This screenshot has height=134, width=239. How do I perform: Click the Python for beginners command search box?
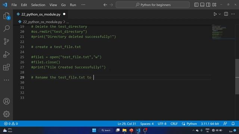tap(153, 5)
